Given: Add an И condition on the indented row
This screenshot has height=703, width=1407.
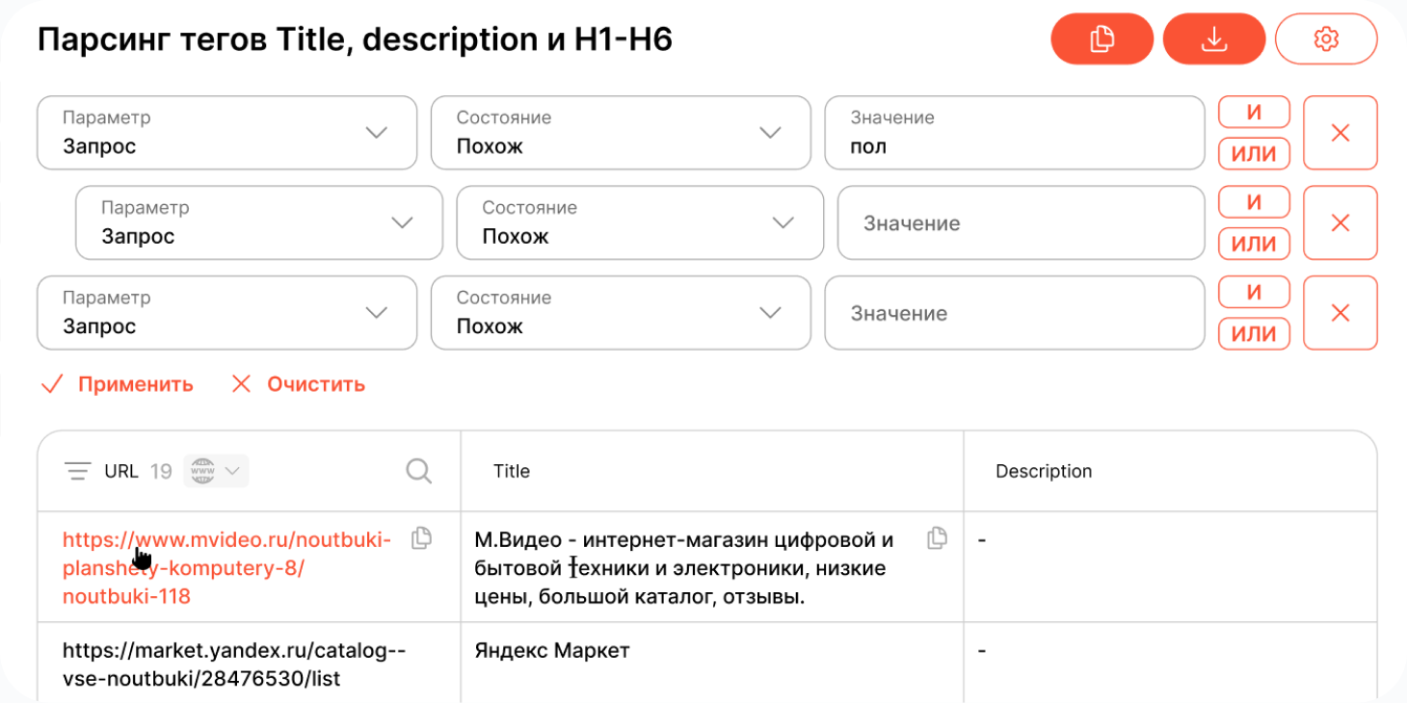Looking at the screenshot, I should [x=1254, y=202].
